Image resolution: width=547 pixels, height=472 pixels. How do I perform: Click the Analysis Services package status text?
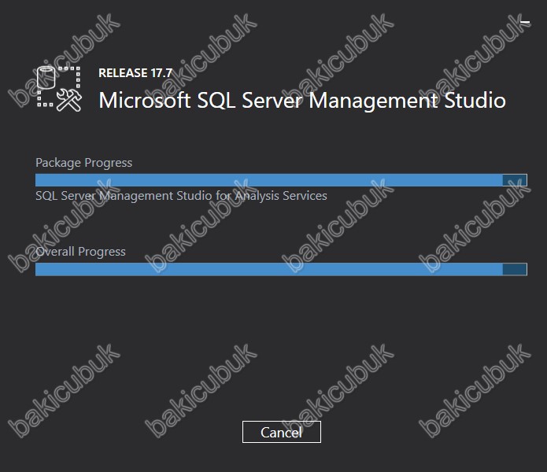[181, 196]
